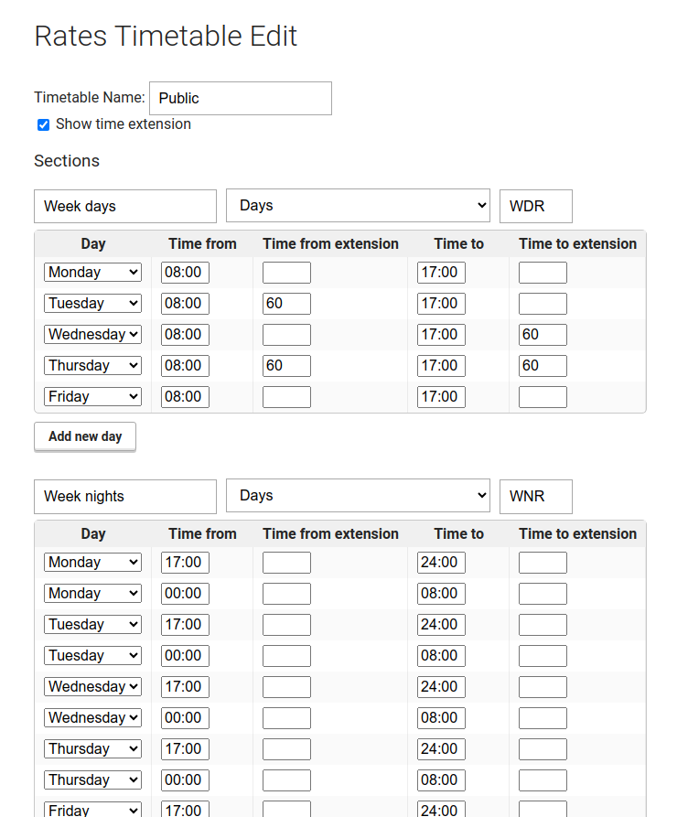688x817 pixels.
Task: Click the Timetable Name field containing Public
Action: coord(241,98)
